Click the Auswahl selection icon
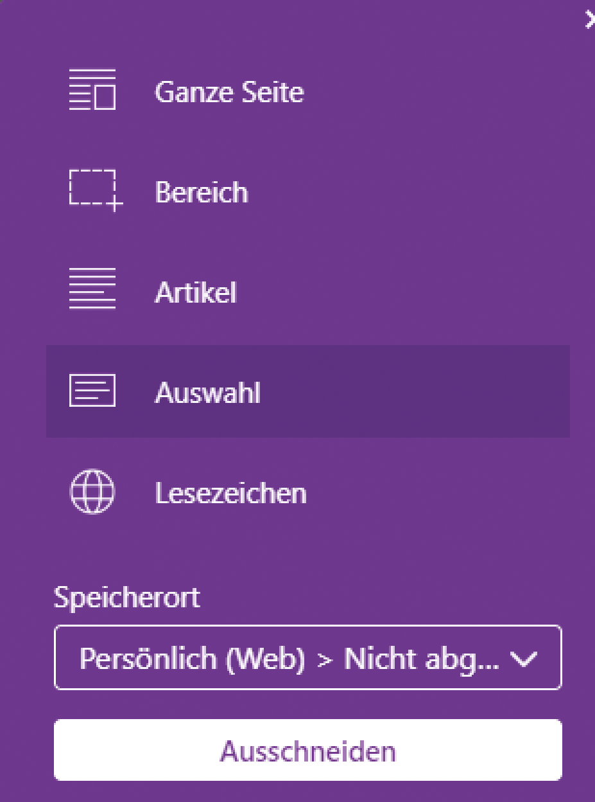The height and width of the screenshot is (802, 595). [x=92, y=391]
